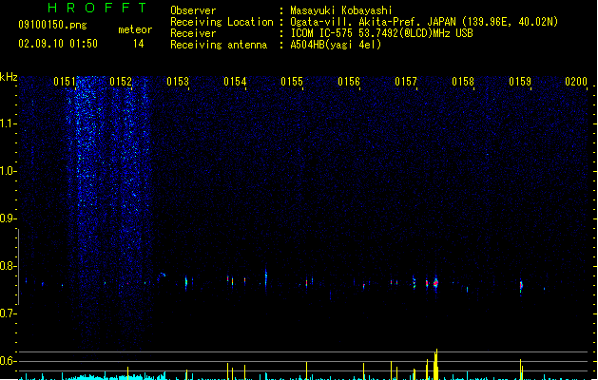
Task: Click the 0.9 kHz axis label
Action: 8,218
